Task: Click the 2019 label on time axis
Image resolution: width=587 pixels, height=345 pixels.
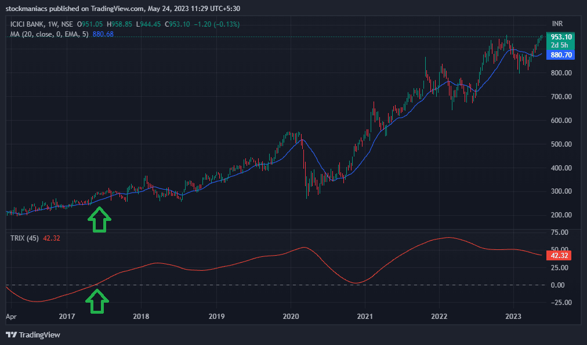Action: point(216,316)
